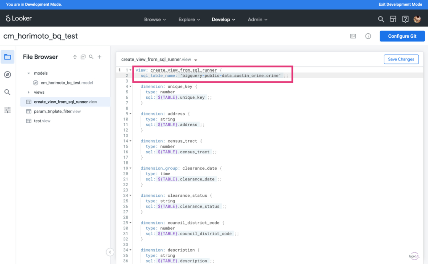
Task: Click table icon beside test.view
Action: point(29,121)
